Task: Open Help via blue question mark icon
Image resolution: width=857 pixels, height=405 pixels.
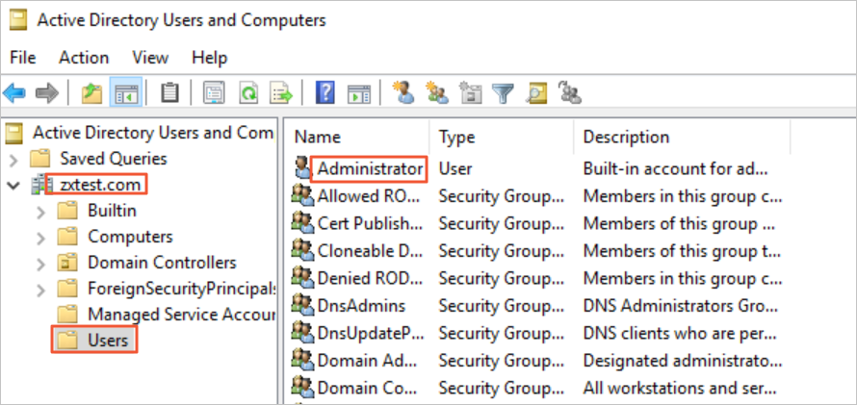Action: [x=325, y=93]
